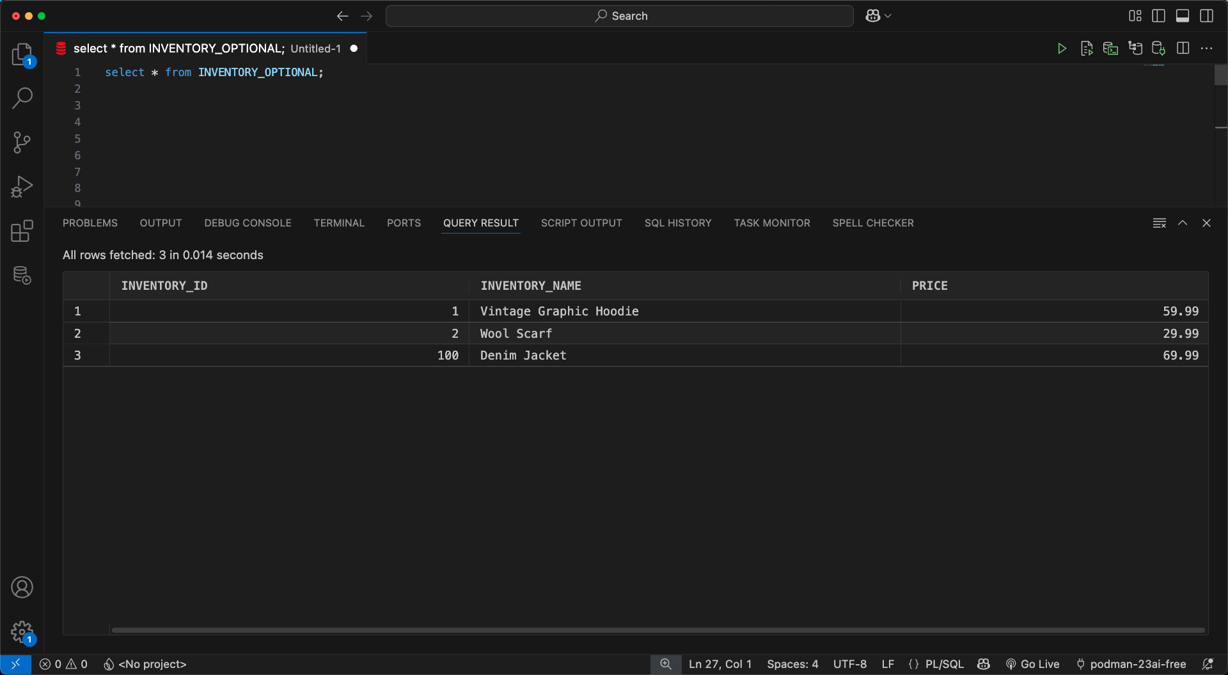Select the Wool Scarf cell
1228x675 pixels.
(685, 333)
